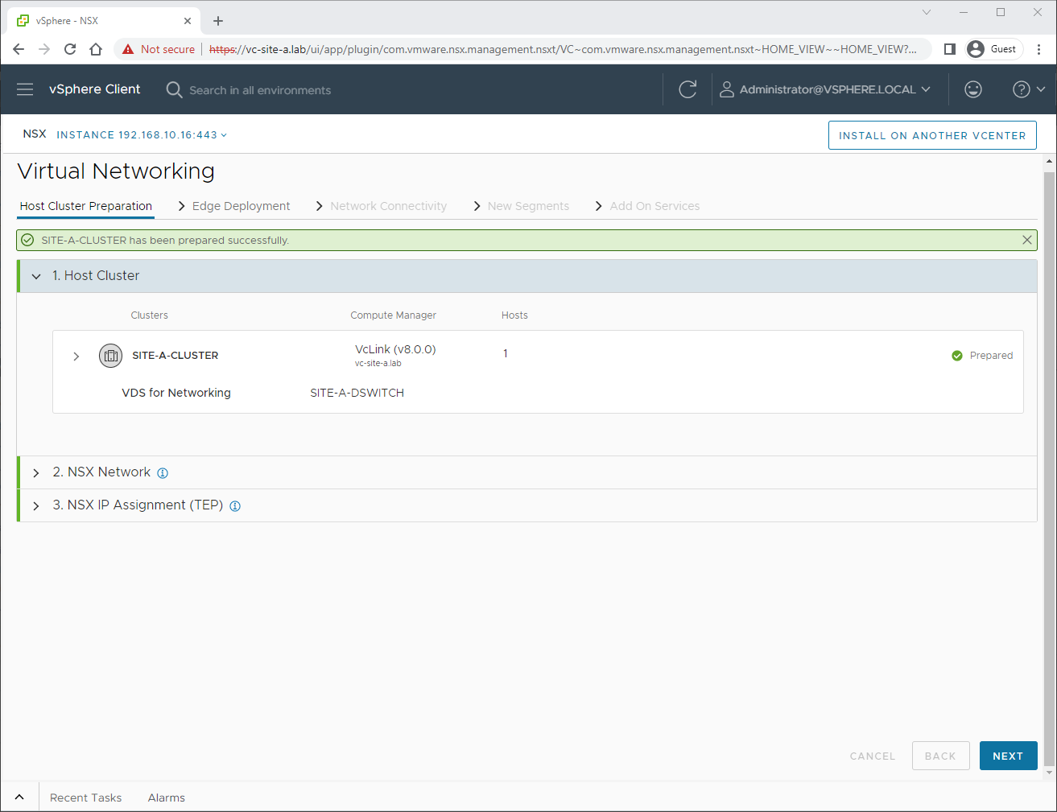Close the vSphere - NSX browser tab
The image size is (1057, 812).
[188, 21]
